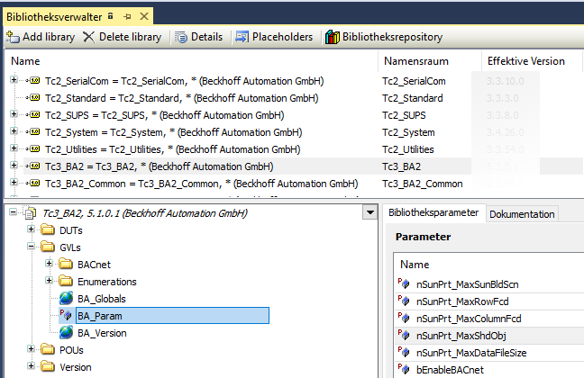Select the BA_Version tree item
584x378 pixels.
(102, 333)
